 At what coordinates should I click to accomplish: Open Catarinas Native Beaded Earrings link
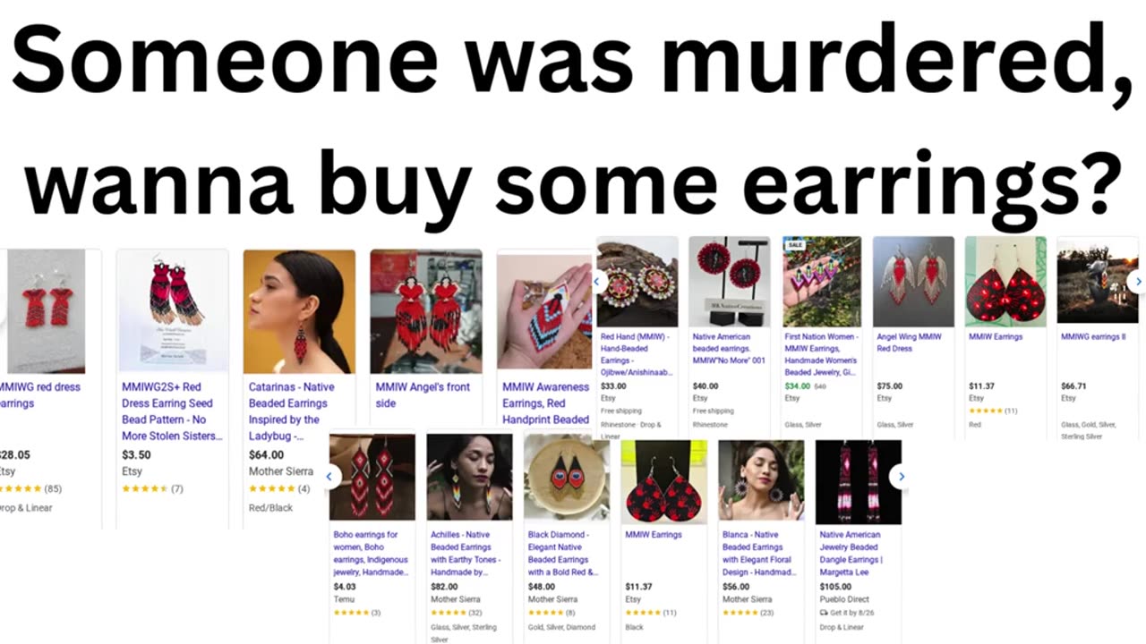click(292, 411)
